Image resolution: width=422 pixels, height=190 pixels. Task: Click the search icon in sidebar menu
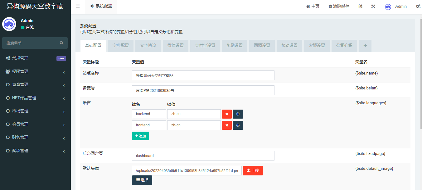pos(62,43)
